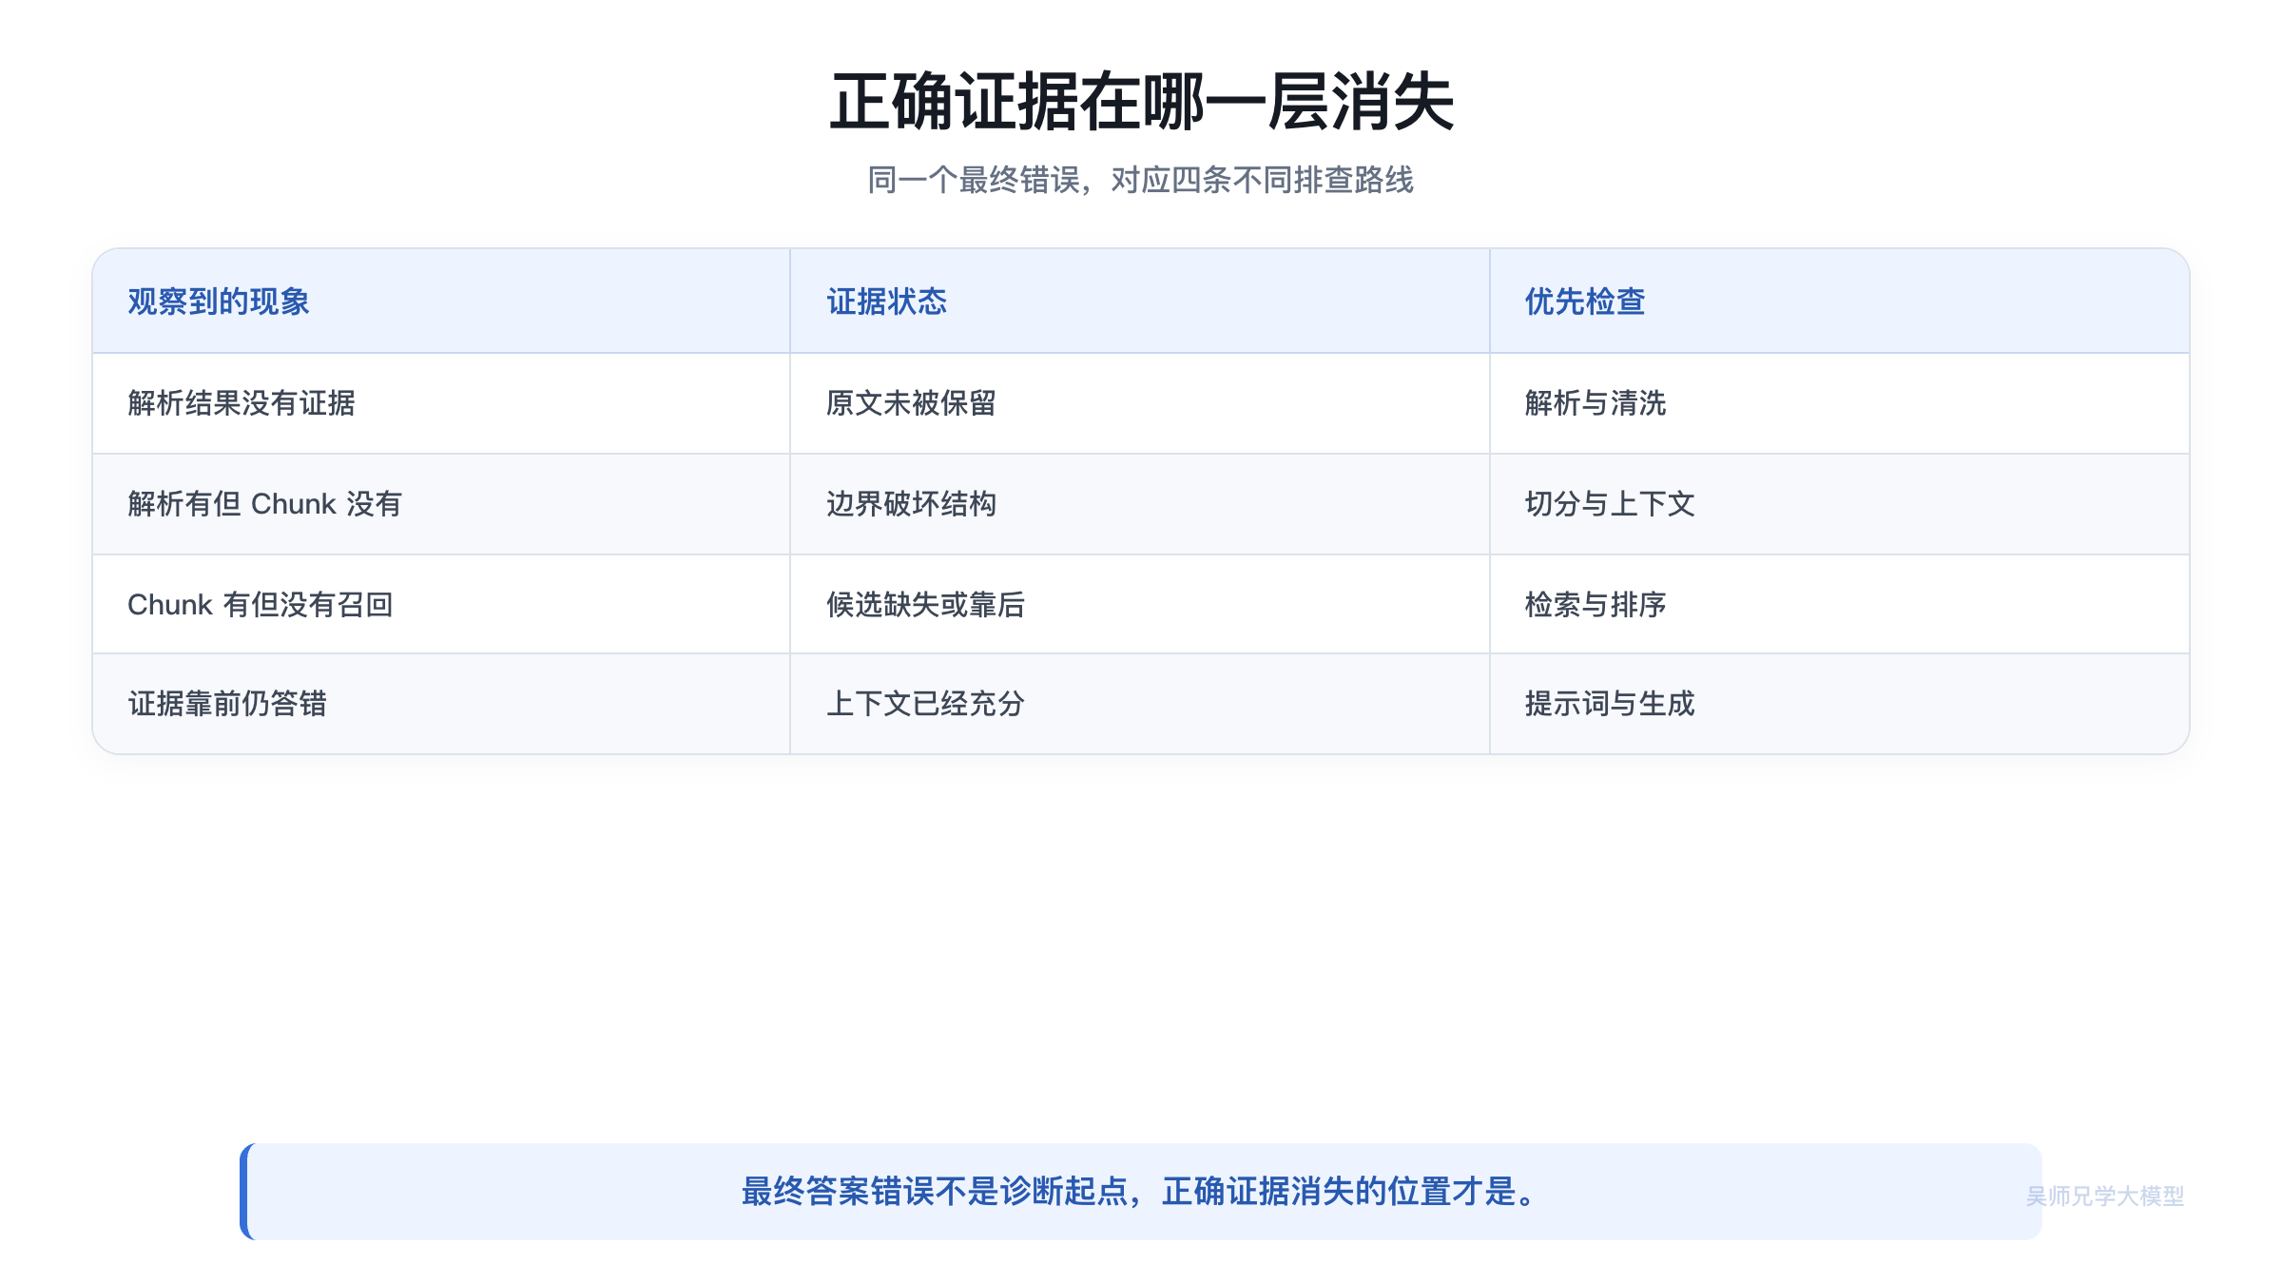Click the callout 最终答案错误不是诊断起点
The width and height of the screenshot is (2282, 1284).
1141,1191
